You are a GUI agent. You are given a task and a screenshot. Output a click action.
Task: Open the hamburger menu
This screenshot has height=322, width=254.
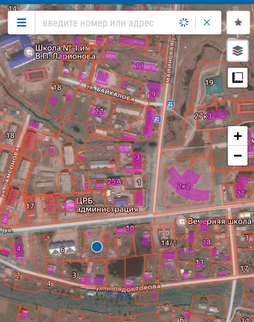point(22,22)
